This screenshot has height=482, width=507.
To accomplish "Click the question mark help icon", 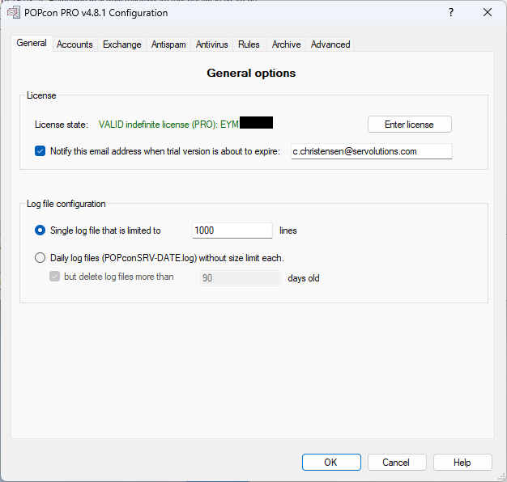I will [450, 13].
